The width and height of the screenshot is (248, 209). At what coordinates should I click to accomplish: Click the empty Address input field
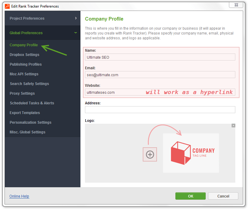160,109
